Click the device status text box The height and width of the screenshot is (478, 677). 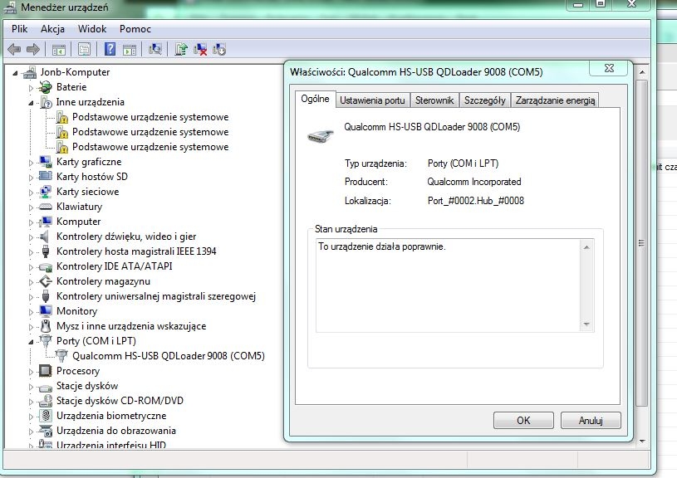click(454, 285)
